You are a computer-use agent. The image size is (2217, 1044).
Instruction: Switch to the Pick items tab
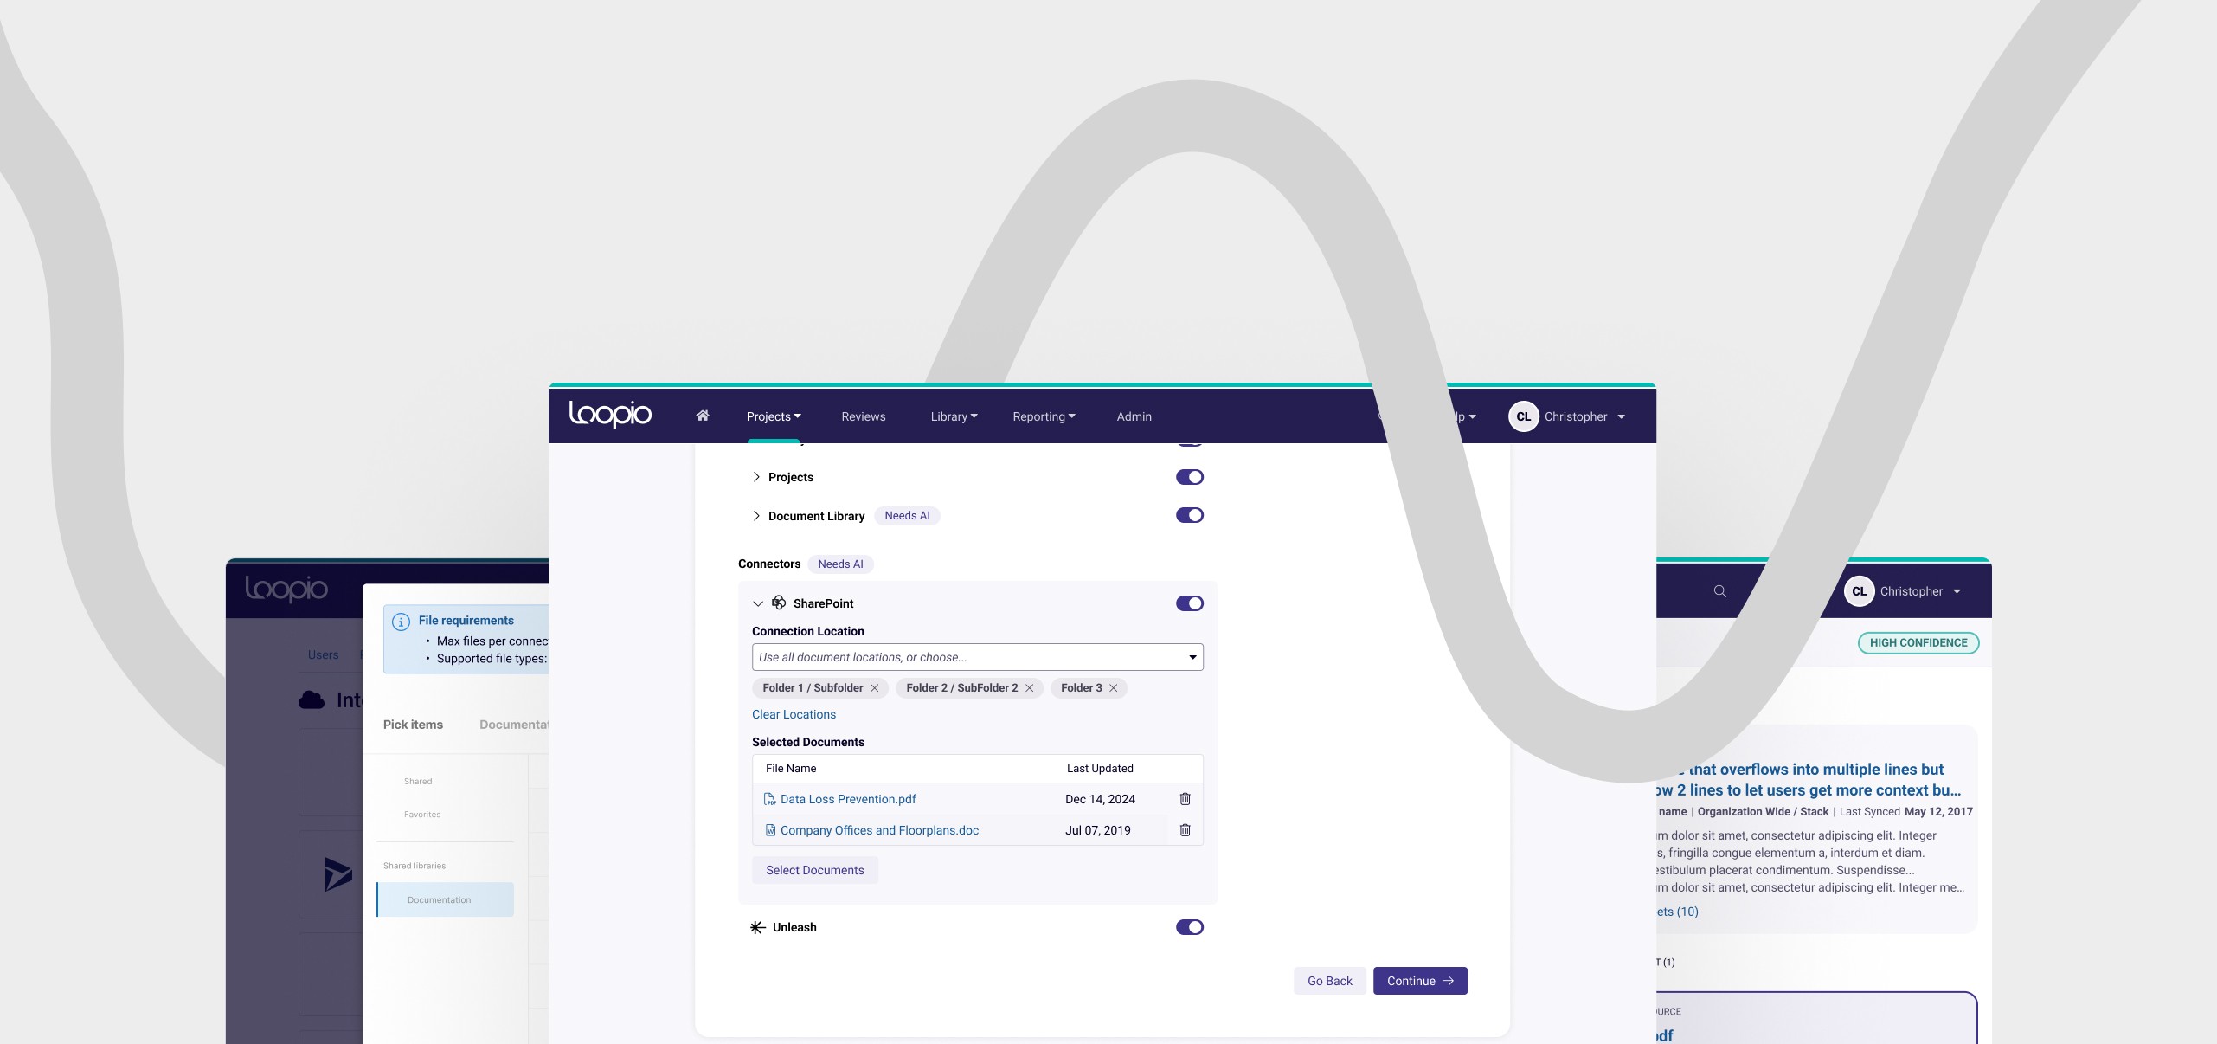click(x=413, y=725)
